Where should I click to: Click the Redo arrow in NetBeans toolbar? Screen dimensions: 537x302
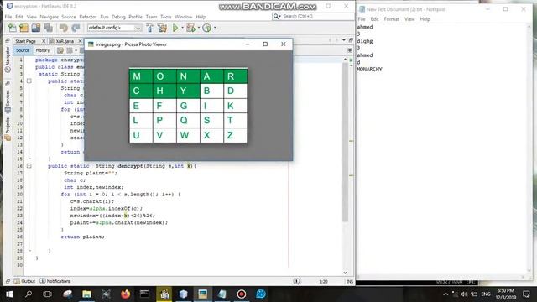(76, 28)
